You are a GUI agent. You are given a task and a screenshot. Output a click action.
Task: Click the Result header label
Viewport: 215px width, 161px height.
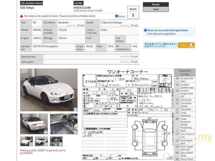click(x=156, y=4)
